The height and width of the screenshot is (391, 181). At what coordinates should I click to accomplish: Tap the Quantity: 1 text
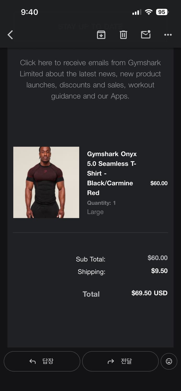pyautogui.click(x=101, y=203)
